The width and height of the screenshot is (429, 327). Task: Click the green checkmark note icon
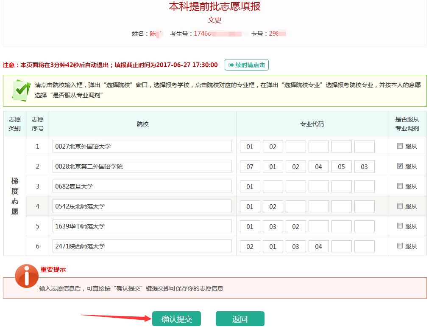coord(20,89)
